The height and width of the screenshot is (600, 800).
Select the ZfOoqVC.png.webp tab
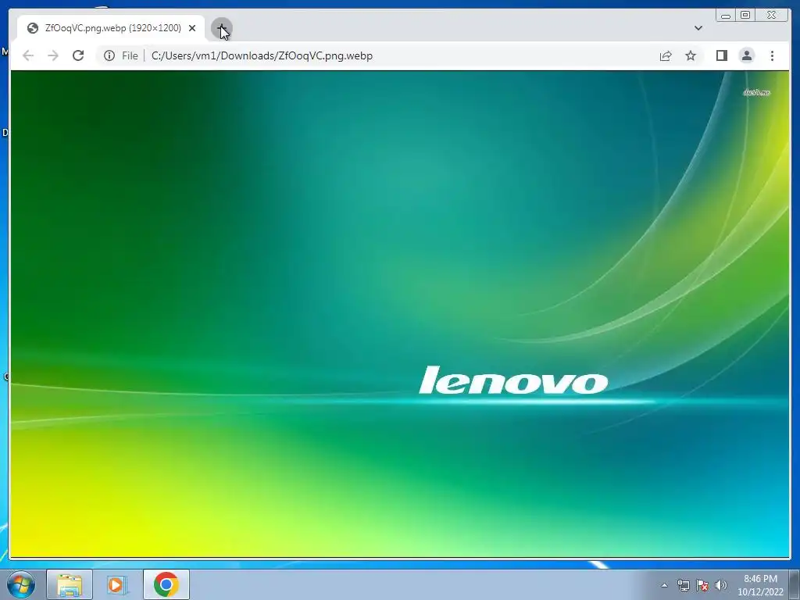[x=111, y=28]
